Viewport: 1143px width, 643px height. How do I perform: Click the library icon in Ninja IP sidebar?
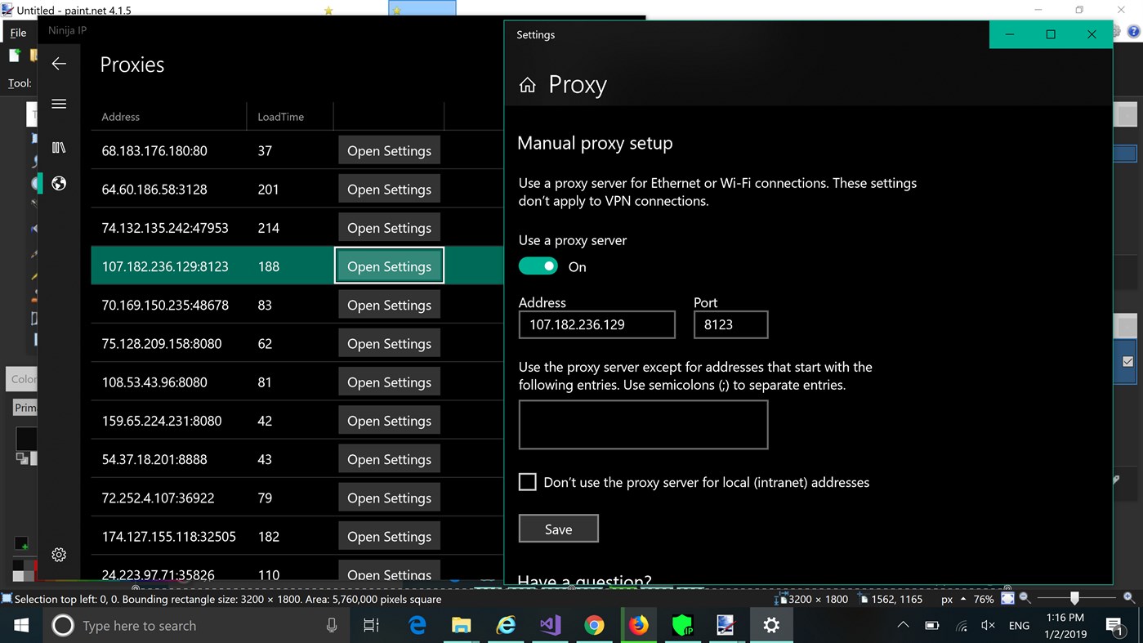coord(58,147)
